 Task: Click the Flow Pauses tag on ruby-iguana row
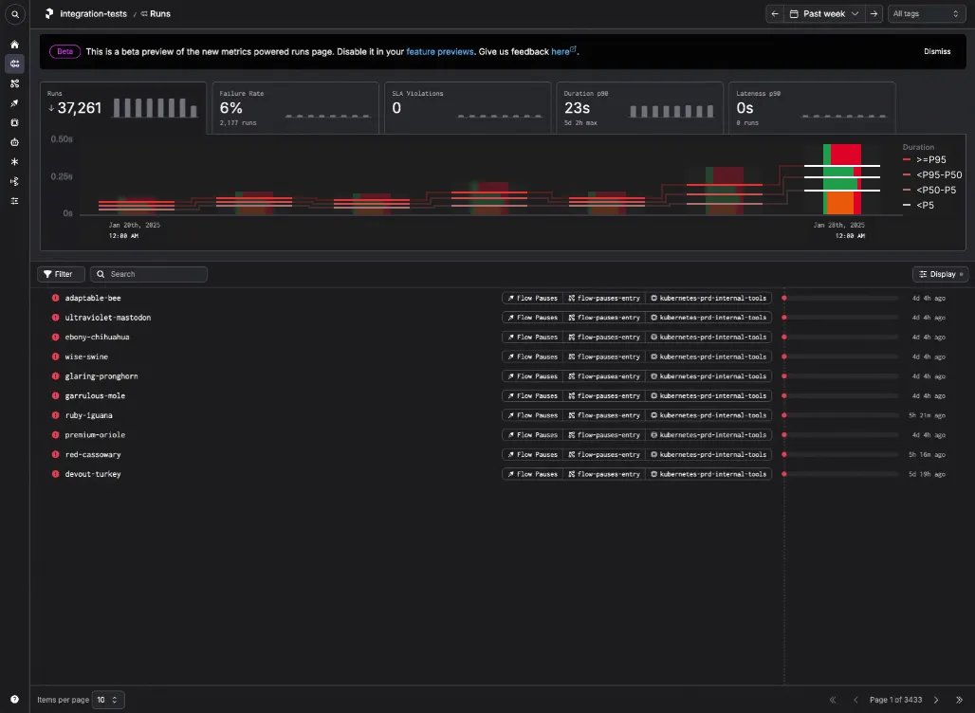532,415
